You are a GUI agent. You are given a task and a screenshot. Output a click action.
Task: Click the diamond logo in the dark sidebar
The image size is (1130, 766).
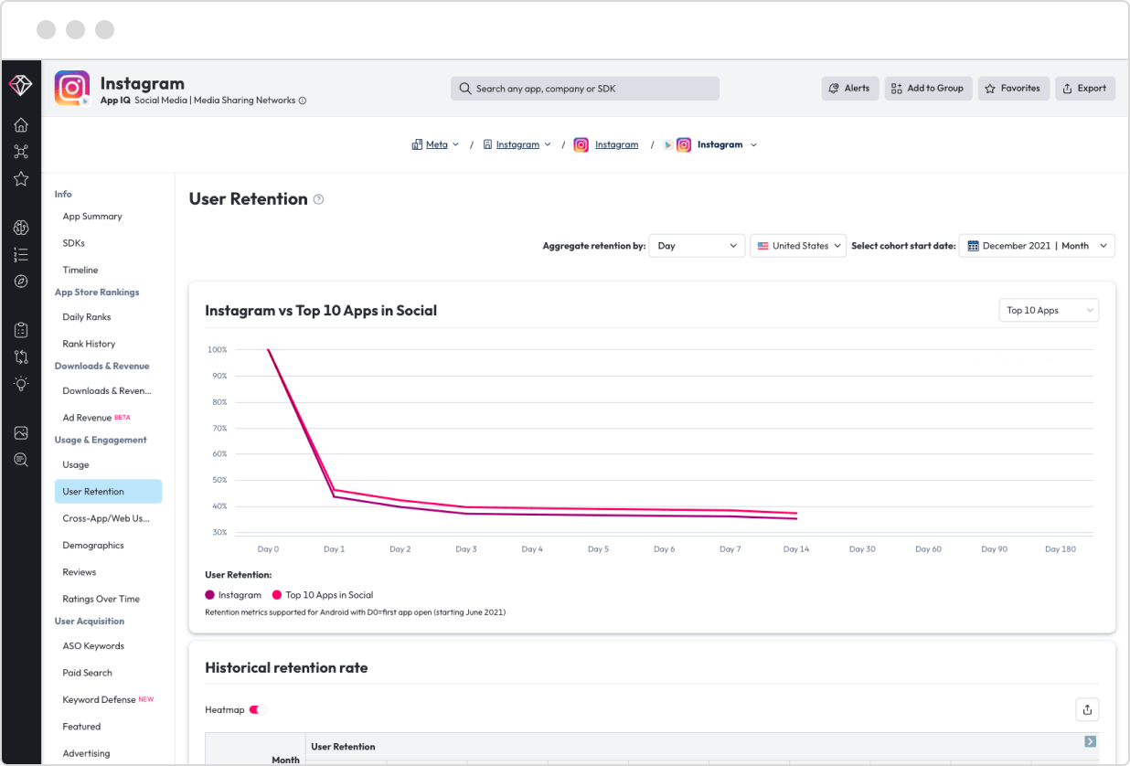[20, 85]
